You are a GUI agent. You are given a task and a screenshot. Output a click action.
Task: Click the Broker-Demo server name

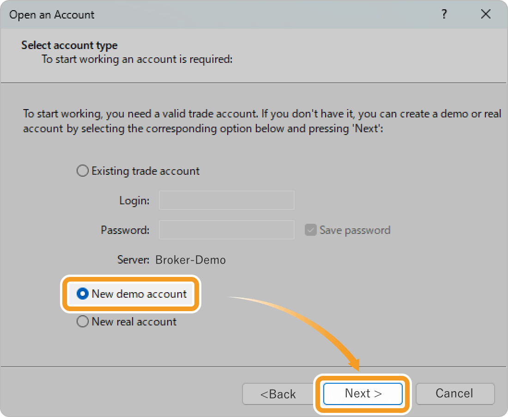pyautogui.click(x=191, y=260)
